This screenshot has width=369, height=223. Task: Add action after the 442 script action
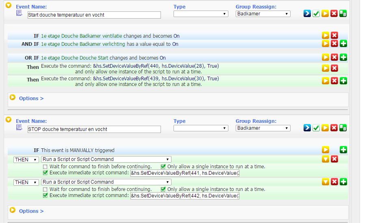343,182
